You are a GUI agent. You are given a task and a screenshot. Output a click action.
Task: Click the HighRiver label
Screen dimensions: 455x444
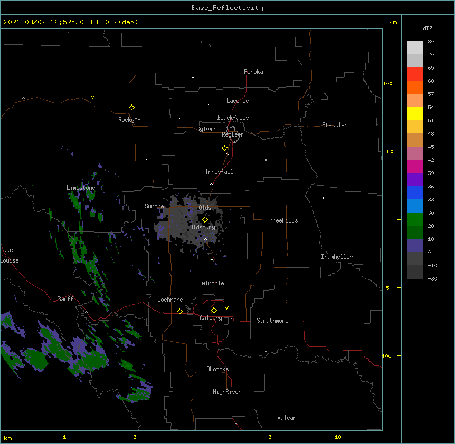pyautogui.click(x=227, y=392)
